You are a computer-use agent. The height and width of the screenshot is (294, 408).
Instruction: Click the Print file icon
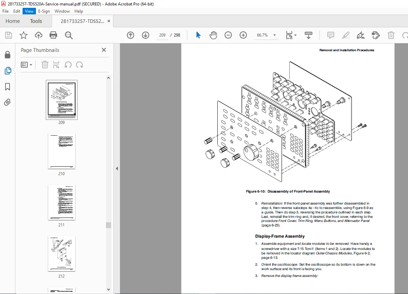(53, 35)
